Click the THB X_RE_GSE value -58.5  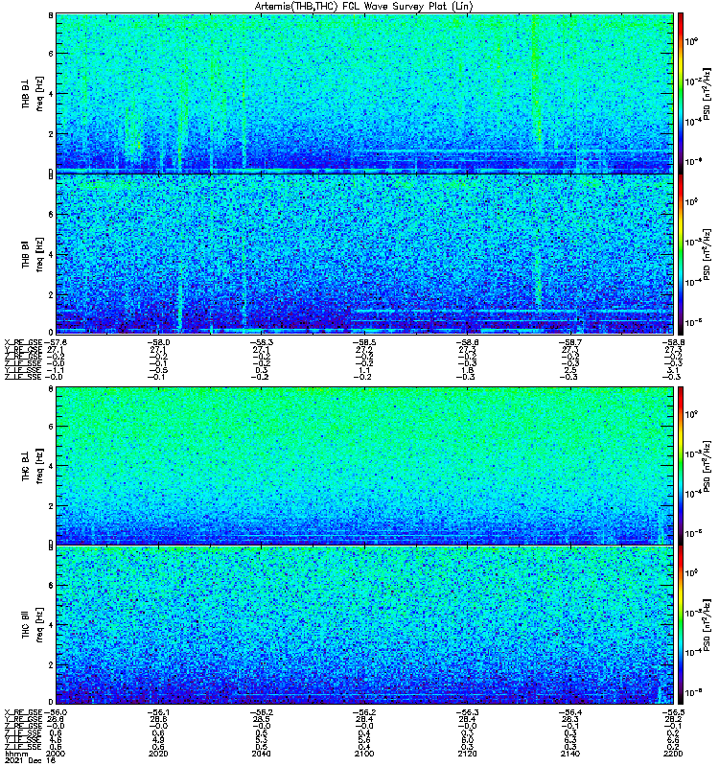point(364,342)
